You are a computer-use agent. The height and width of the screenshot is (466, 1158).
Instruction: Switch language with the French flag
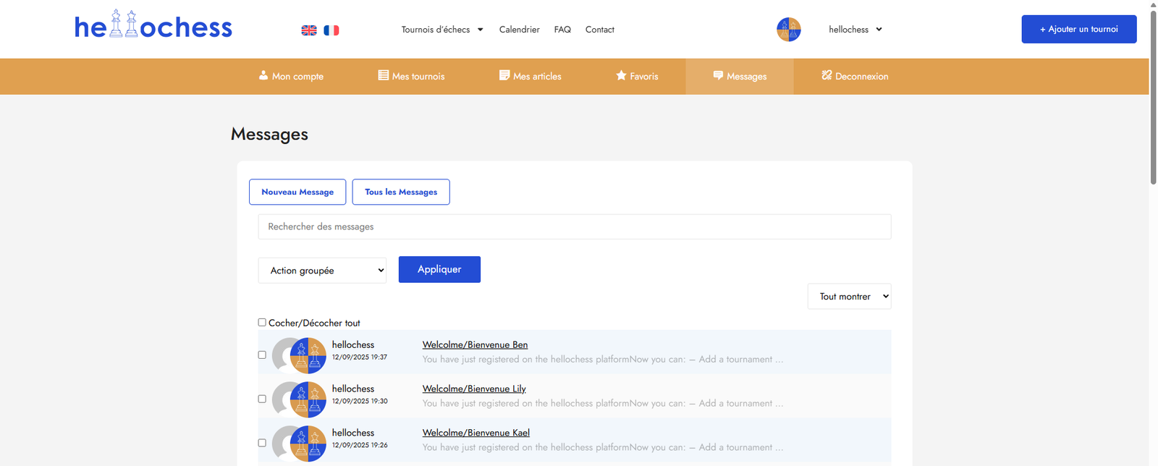[x=331, y=30]
